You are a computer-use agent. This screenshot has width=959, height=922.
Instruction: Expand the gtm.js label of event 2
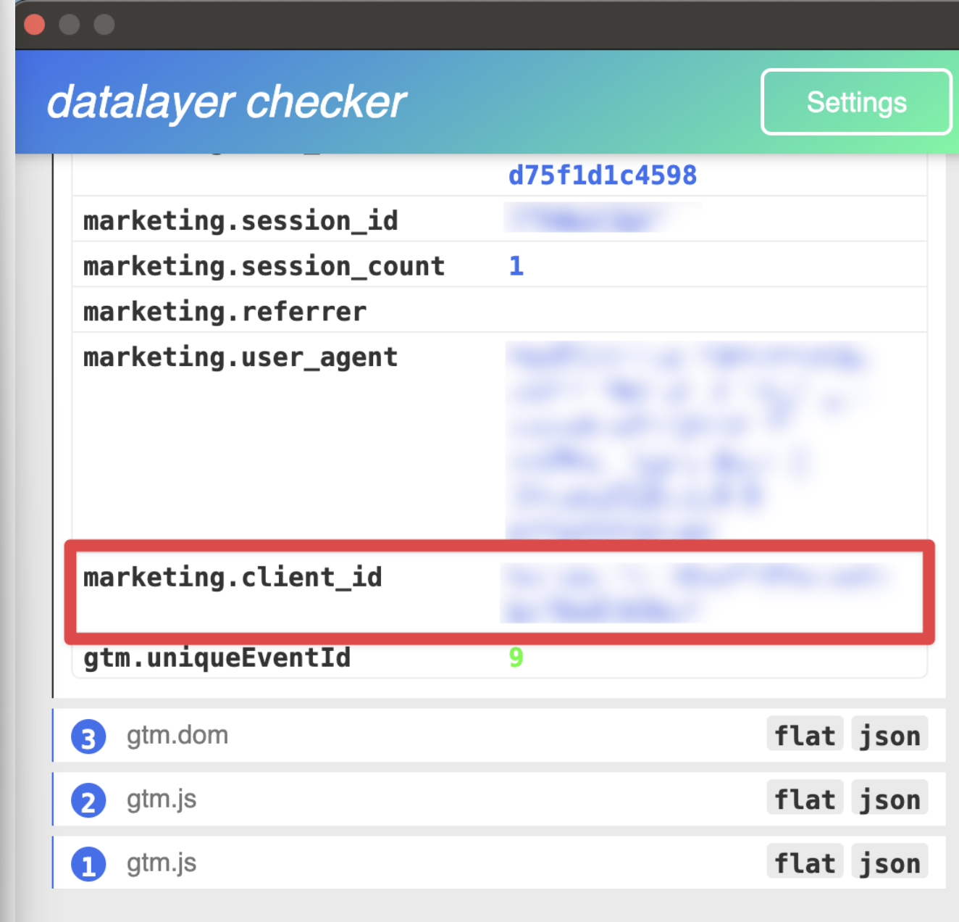tap(162, 800)
